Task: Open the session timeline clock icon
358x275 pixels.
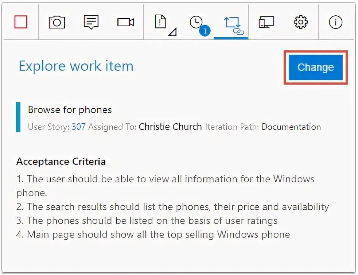Action: pyautogui.click(x=196, y=22)
